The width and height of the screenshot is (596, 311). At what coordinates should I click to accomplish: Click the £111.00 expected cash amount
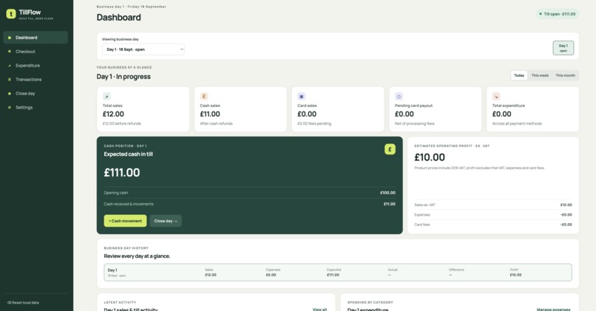[121, 172]
